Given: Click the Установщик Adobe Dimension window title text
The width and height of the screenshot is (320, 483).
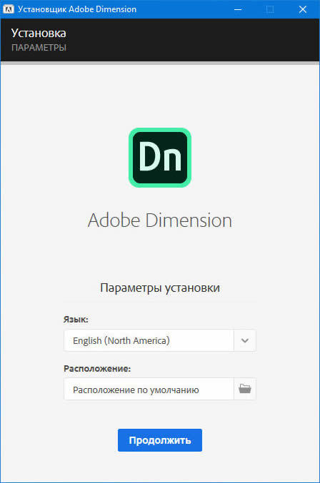Looking at the screenshot, I should (x=77, y=9).
